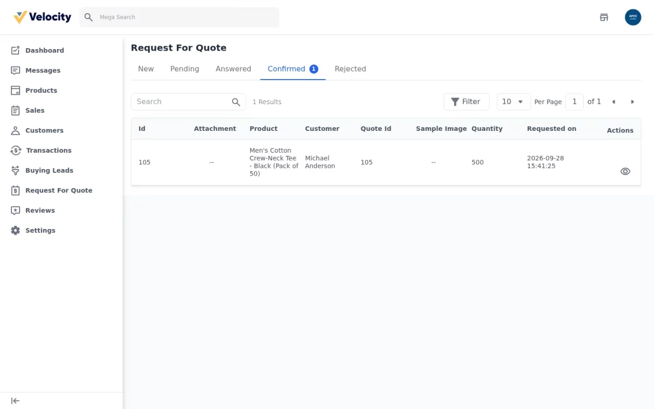Click the Customer column header
The image size is (654, 409).
tap(322, 129)
